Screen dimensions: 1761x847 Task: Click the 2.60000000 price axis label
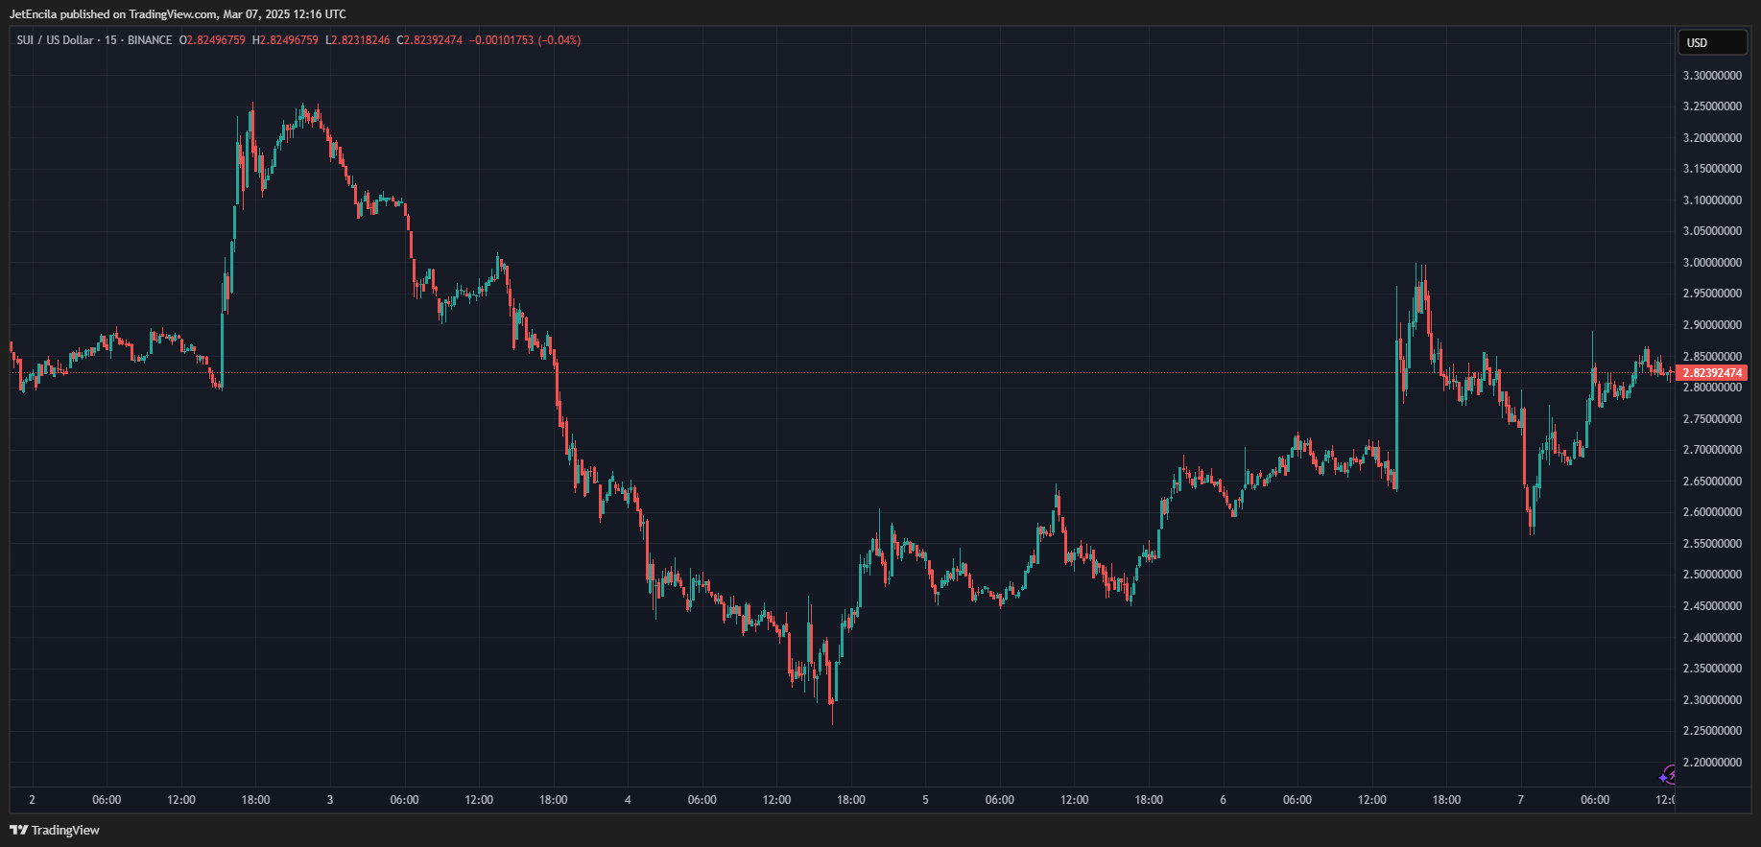tap(1712, 512)
